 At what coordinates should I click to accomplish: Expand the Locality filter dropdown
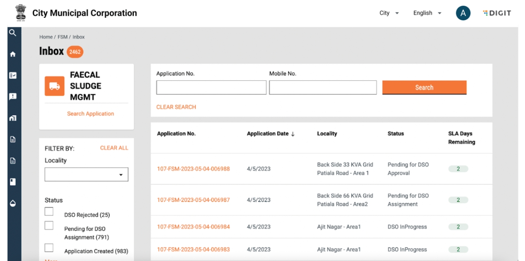[x=86, y=175]
